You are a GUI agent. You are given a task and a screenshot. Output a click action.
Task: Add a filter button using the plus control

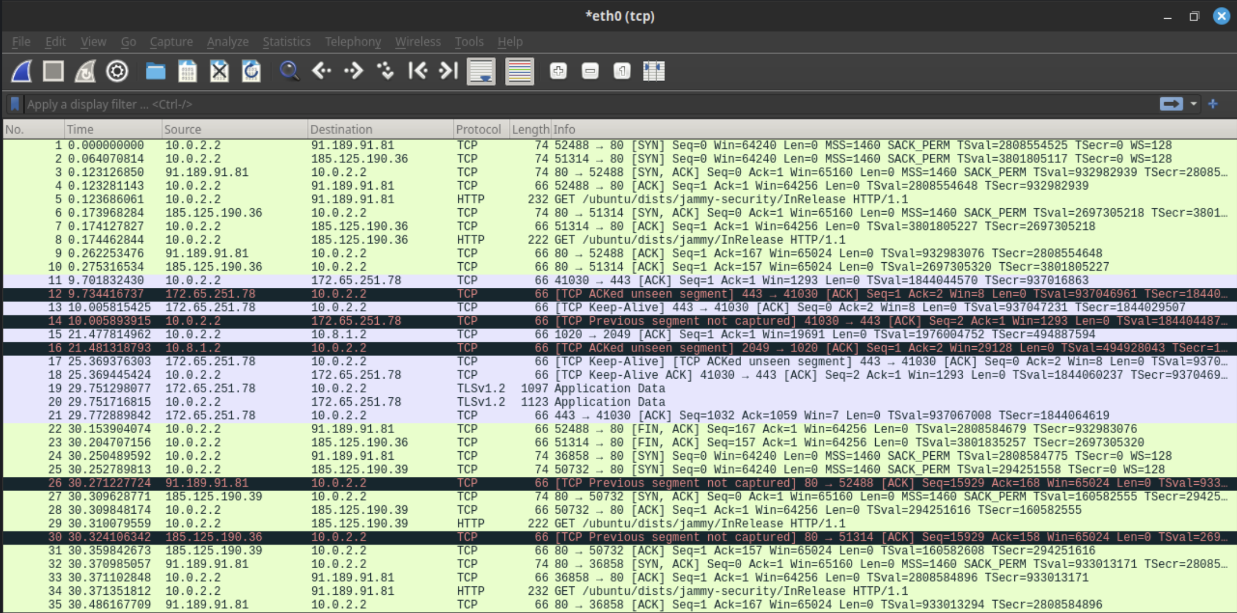(x=1213, y=104)
